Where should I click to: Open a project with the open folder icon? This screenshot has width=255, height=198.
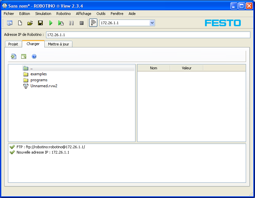pos(30,23)
